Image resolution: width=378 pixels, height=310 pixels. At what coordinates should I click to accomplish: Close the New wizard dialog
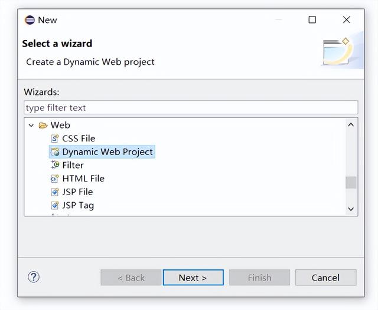[347, 20]
